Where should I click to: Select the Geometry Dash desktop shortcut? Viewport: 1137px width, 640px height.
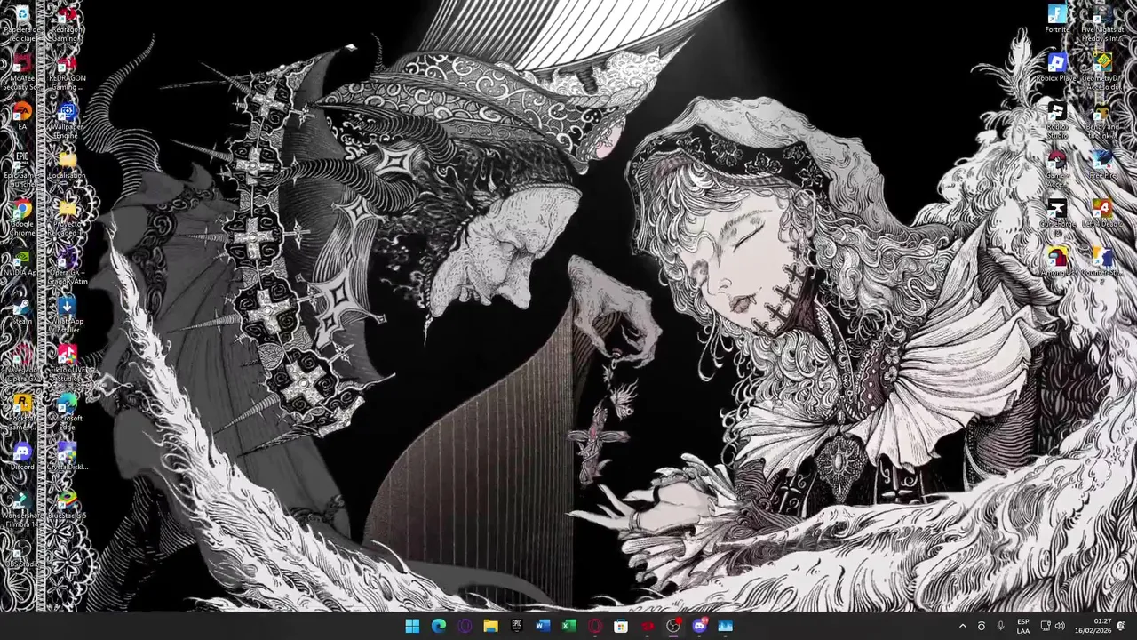[x=1101, y=72]
